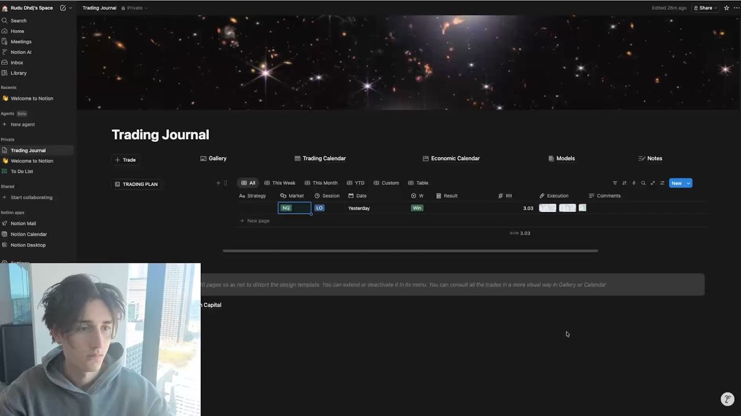Click Start collaborating in Shared
This screenshot has height=416, width=741.
(27, 198)
